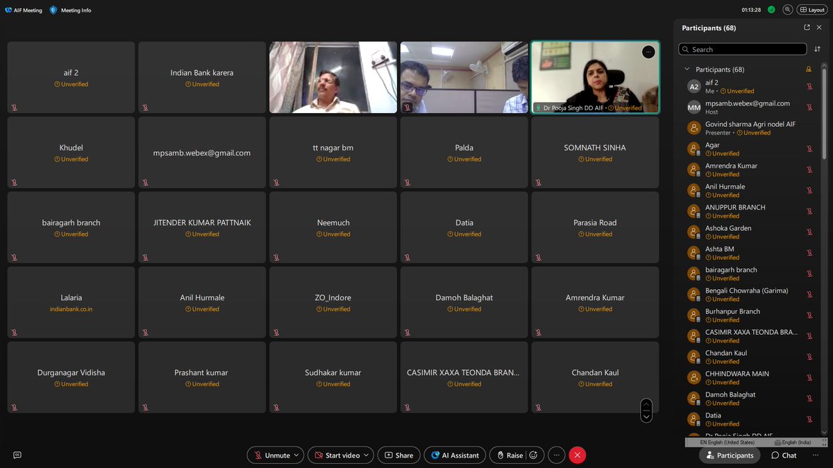Select the video tile of man in white shirt
The height and width of the screenshot is (468, 833).
333,78
